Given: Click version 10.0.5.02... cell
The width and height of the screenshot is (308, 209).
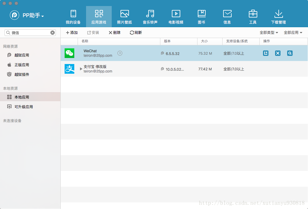Looking at the screenshot, I should [175, 69].
